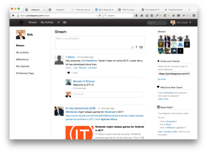207x153 pixels.
Task: Go to the browser home icon
Action: coord(142,16)
